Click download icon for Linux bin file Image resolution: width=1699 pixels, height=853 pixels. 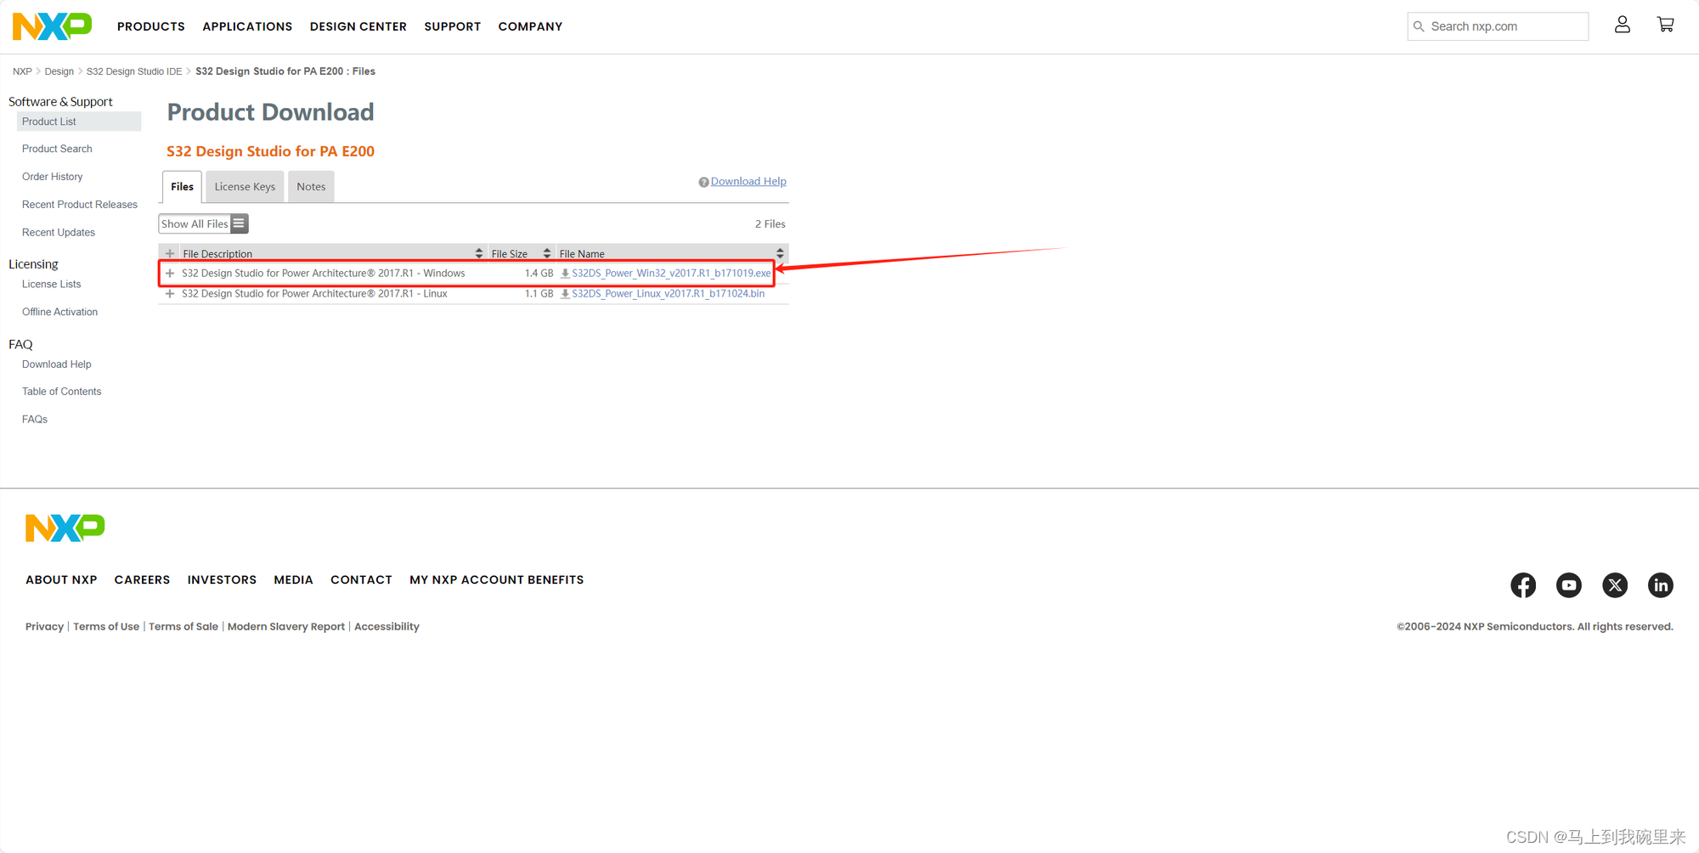565,294
